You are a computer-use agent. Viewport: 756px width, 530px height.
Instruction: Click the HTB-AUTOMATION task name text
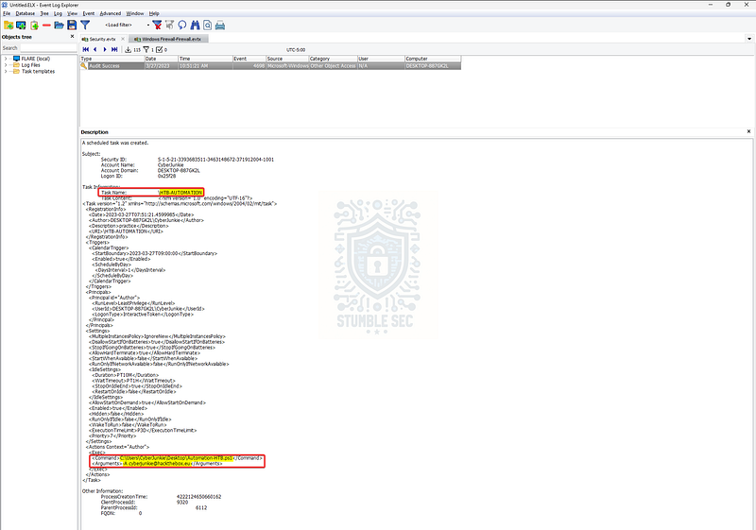click(180, 193)
